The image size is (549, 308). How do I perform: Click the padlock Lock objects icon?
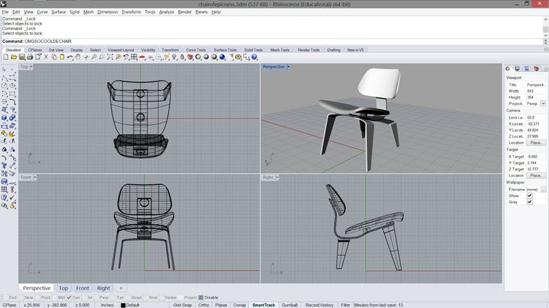pyautogui.click(x=182, y=57)
